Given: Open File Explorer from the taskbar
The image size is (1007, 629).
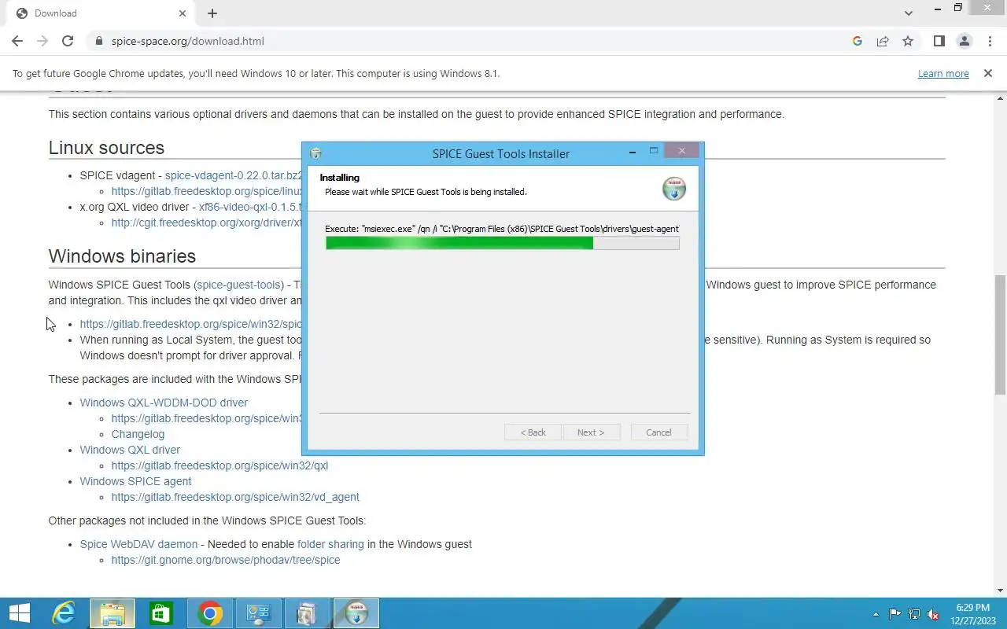Looking at the screenshot, I should tap(113, 613).
